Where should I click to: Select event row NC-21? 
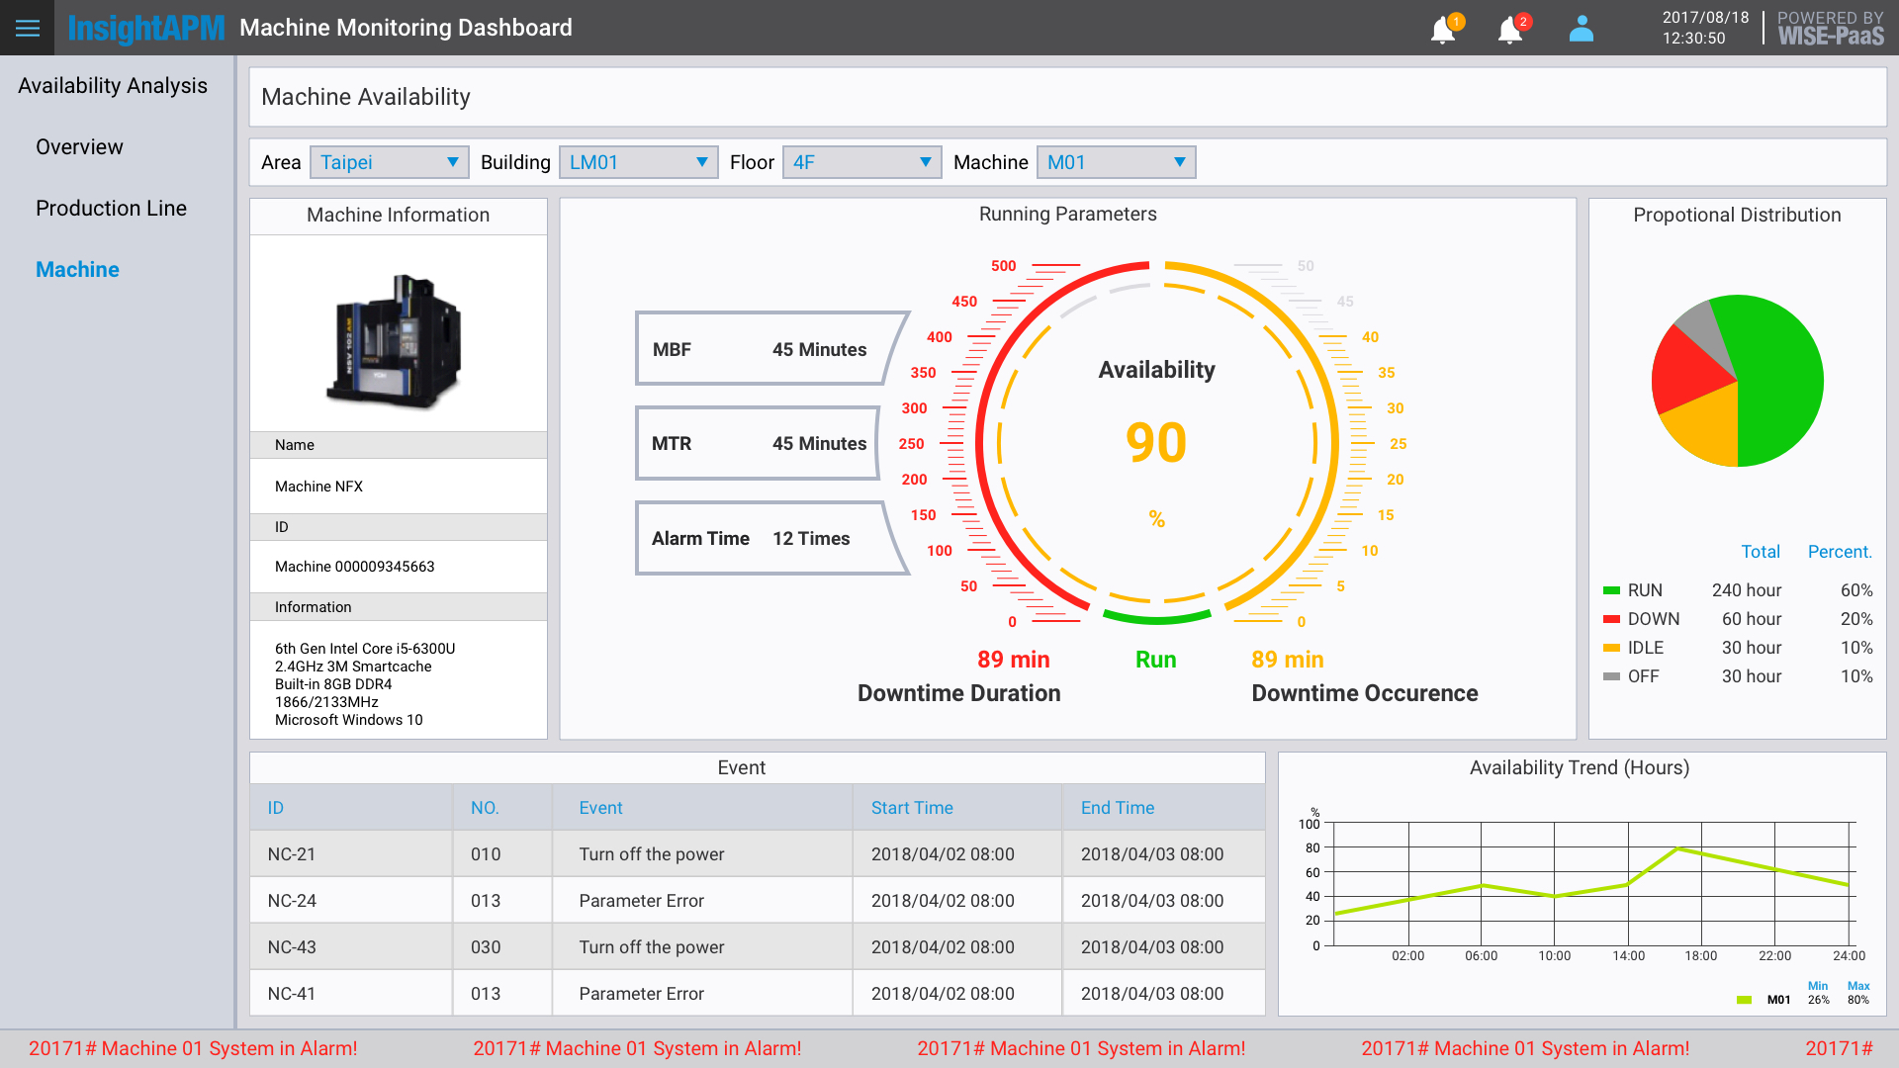(x=758, y=854)
